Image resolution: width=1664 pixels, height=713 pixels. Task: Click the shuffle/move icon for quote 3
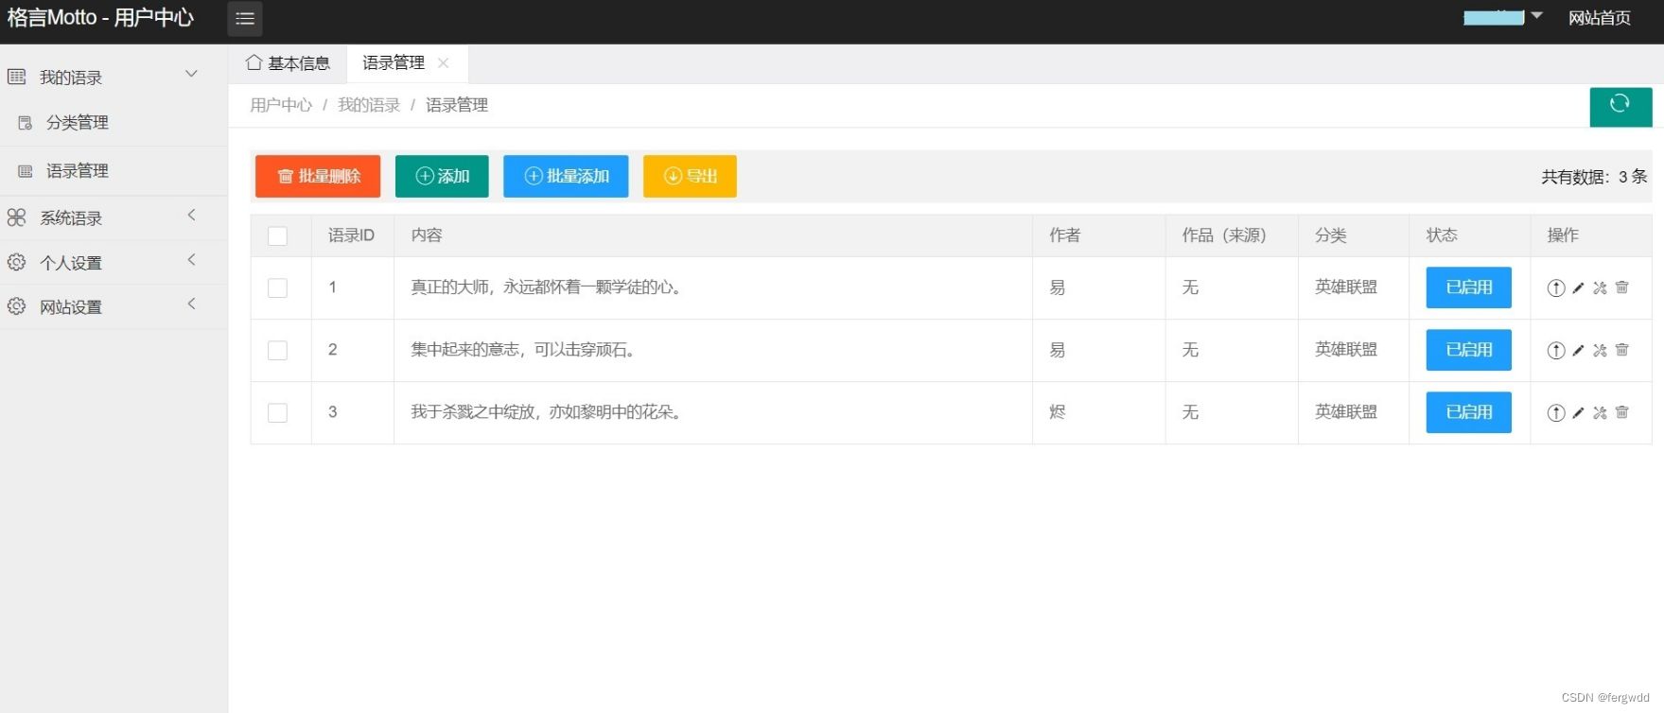point(1600,412)
